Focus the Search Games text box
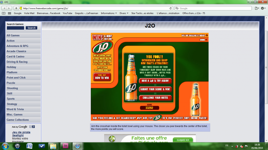The image size is (268, 150). pyautogui.click(x=15, y=28)
